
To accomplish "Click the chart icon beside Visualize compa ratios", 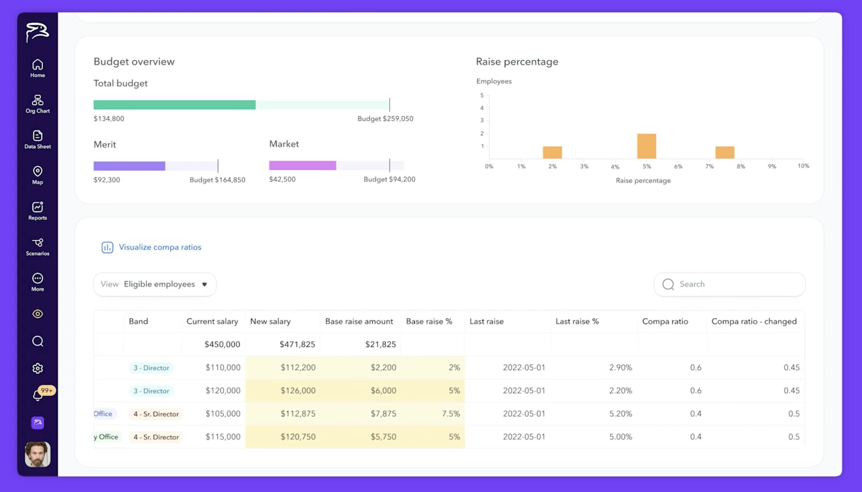I will pos(108,247).
